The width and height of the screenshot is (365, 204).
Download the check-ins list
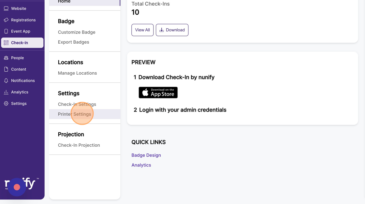point(172,30)
